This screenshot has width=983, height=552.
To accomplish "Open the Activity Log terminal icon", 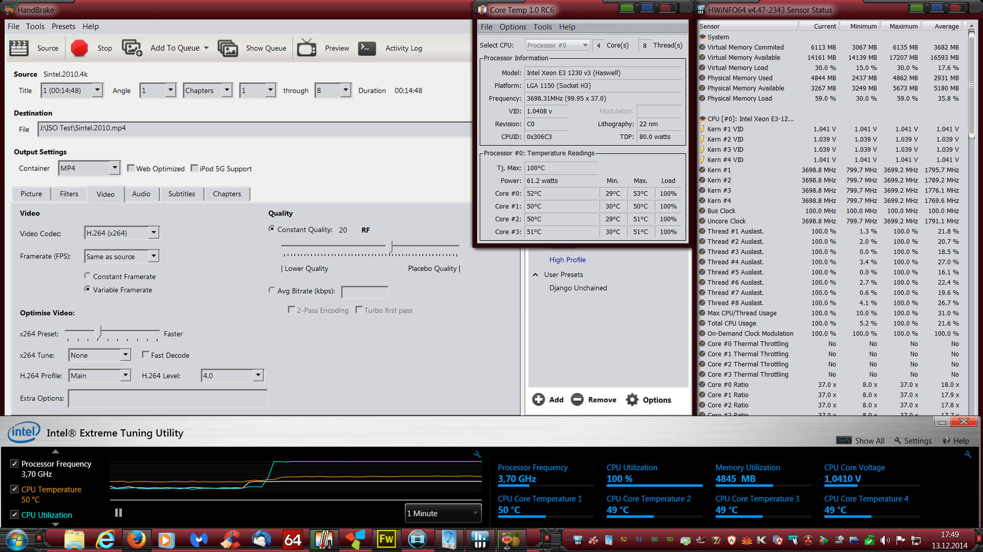I will click(367, 48).
